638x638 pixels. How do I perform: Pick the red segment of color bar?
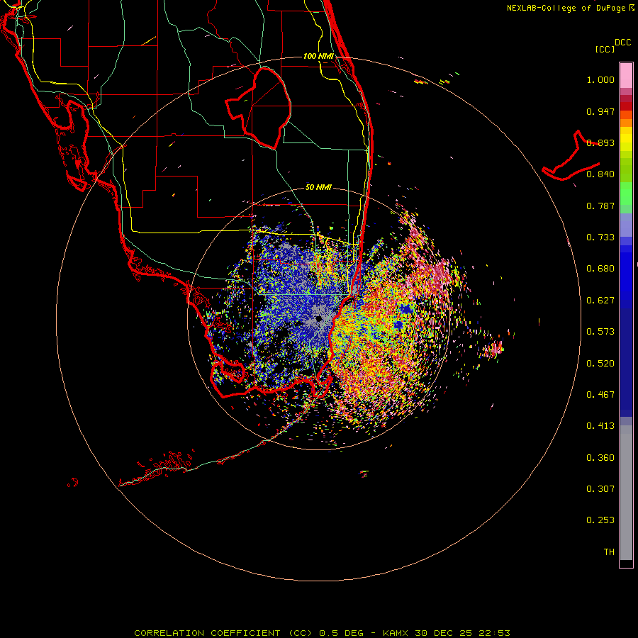click(626, 106)
